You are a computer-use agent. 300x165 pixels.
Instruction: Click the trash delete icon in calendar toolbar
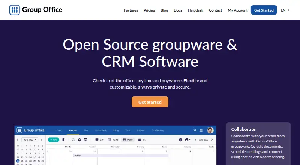point(63,140)
